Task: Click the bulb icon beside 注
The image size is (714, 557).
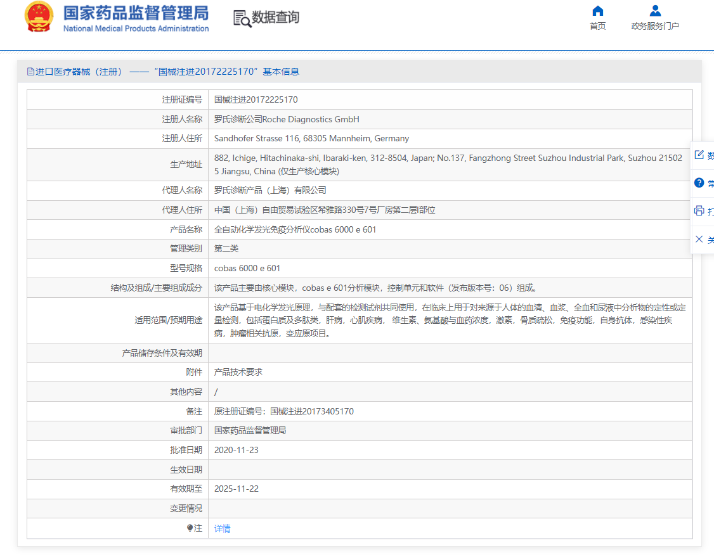Action: tap(190, 528)
